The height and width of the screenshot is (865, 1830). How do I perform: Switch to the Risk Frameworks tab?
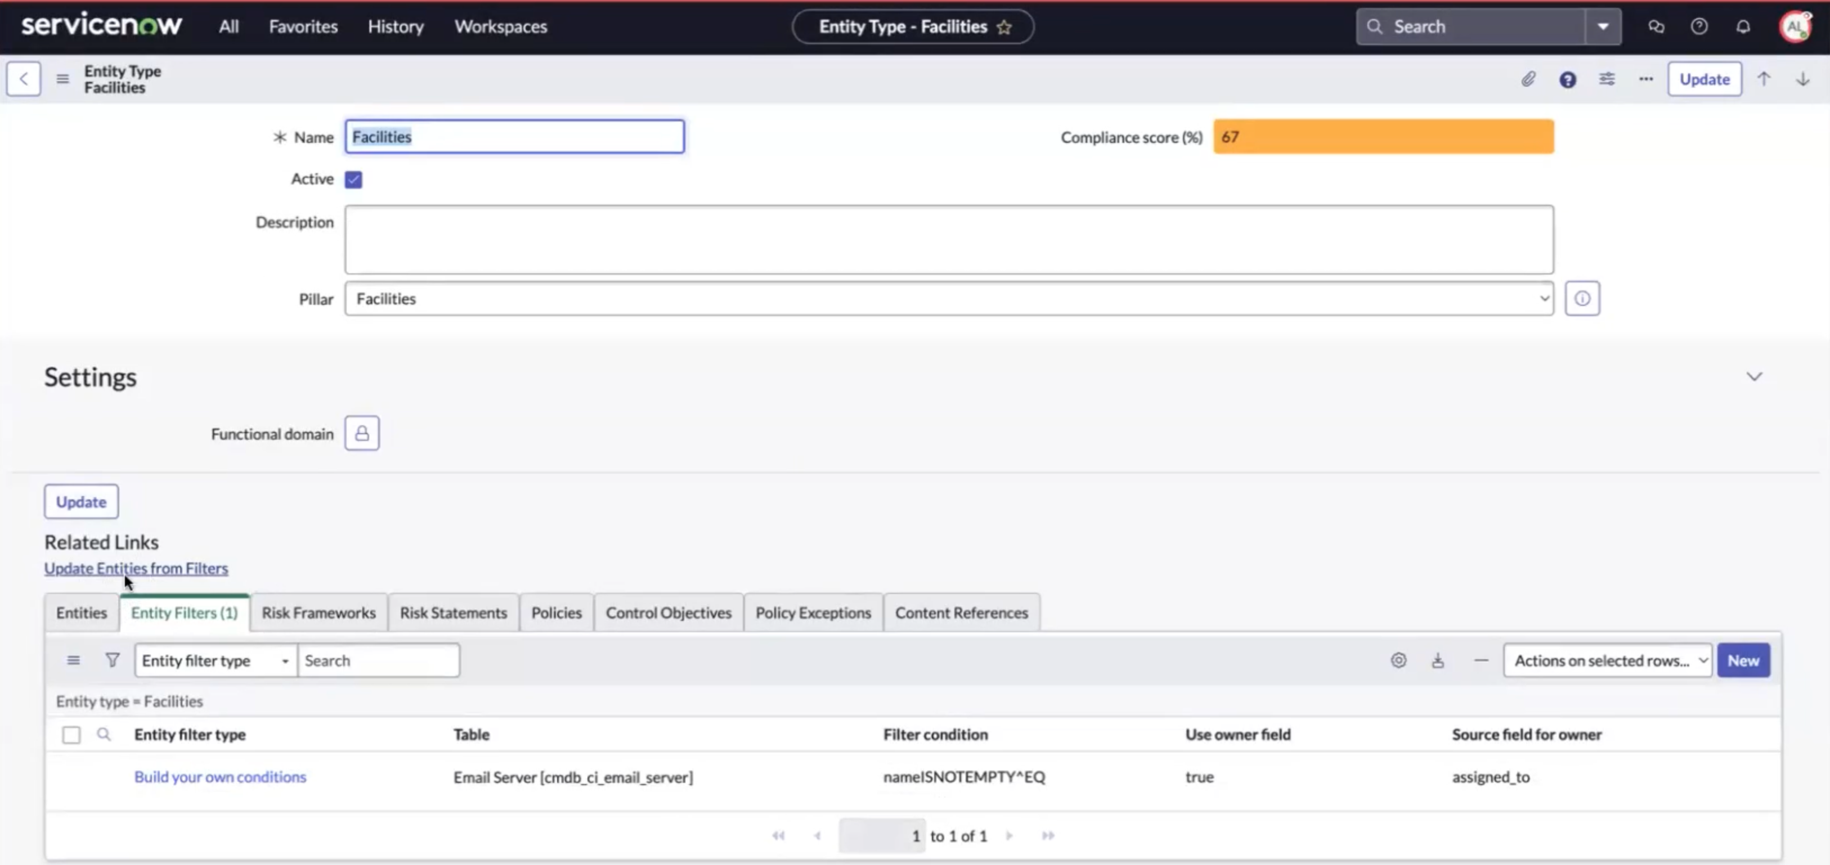click(319, 612)
